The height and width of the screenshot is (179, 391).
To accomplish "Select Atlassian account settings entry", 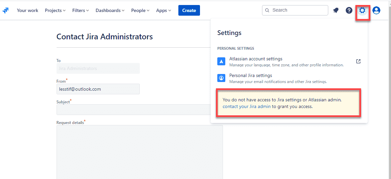I will (256, 59).
